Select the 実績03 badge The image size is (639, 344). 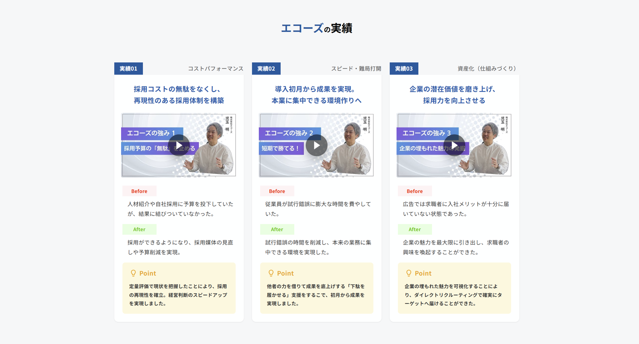(x=404, y=69)
